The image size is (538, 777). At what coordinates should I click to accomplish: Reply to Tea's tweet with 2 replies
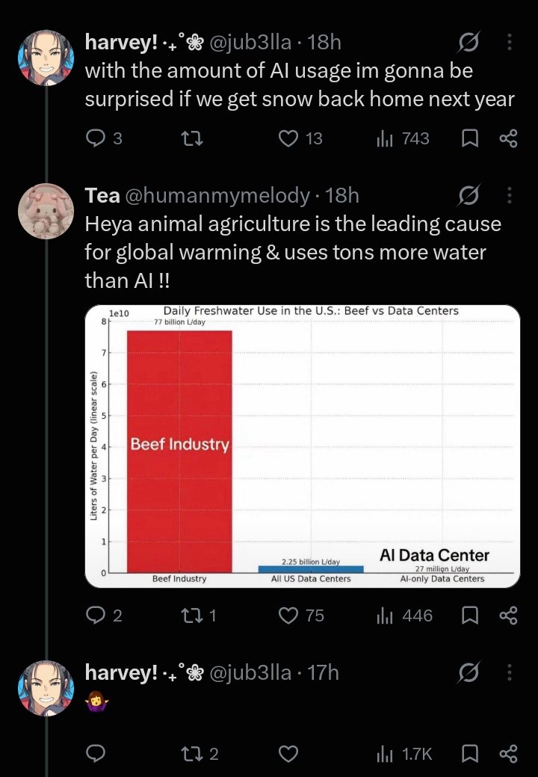coord(96,615)
